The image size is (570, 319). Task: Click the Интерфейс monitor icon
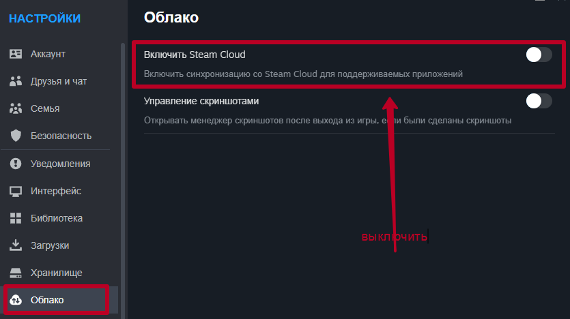pos(16,191)
